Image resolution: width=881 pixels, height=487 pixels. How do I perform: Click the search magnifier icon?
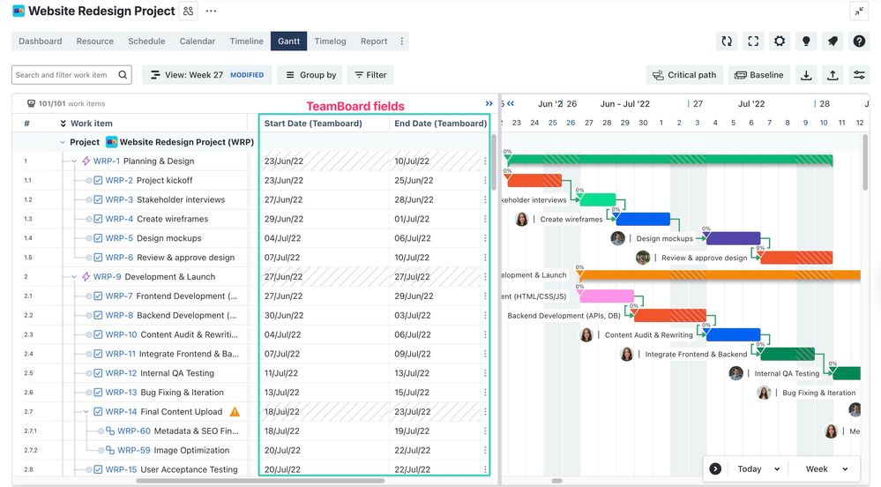(123, 75)
